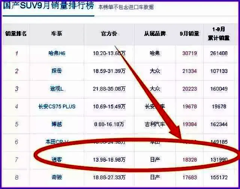Click price cell 18.88-27.33万
The width and height of the screenshot is (240, 189).
[x=109, y=177]
